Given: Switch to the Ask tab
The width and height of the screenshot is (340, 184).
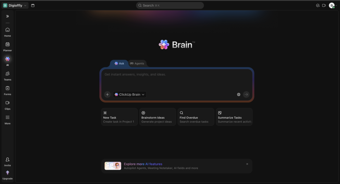Looking at the screenshot, I should click(119, 63).
